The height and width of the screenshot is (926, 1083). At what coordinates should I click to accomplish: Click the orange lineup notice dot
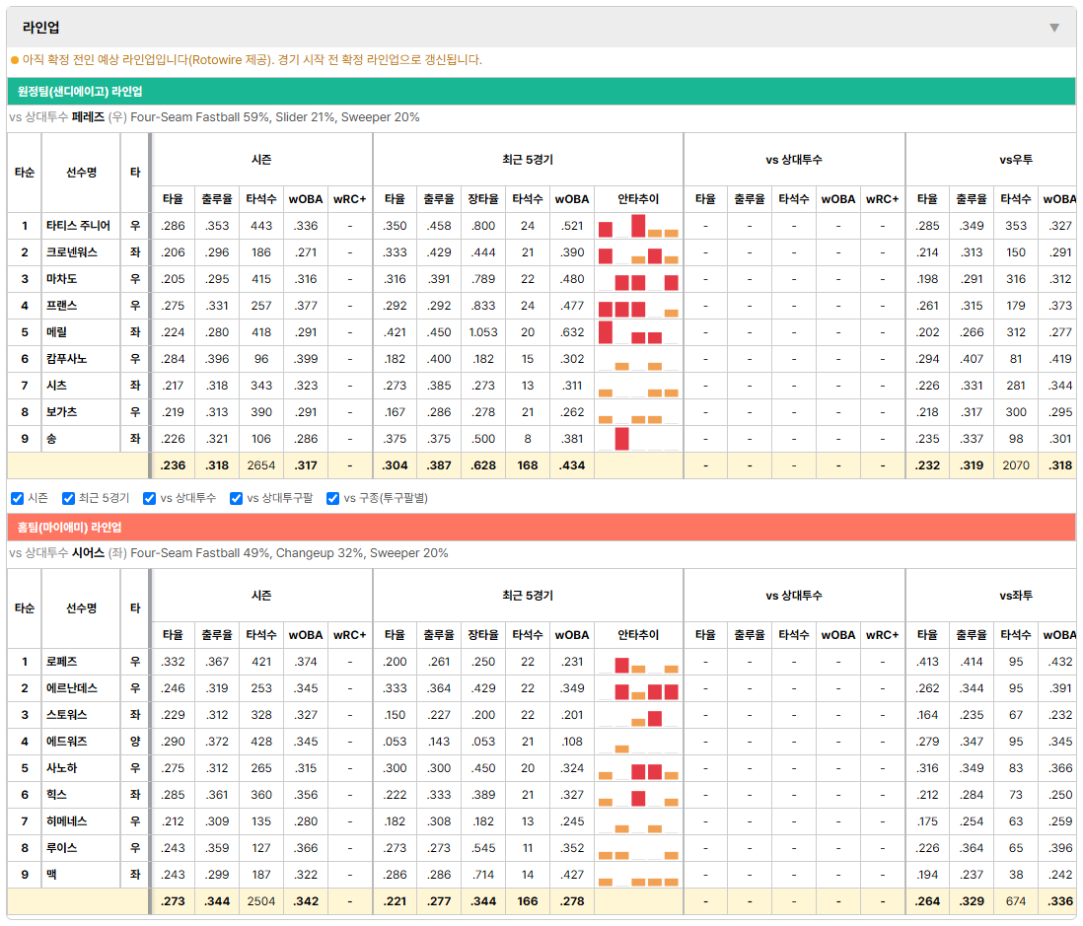(x=15, y=60)
